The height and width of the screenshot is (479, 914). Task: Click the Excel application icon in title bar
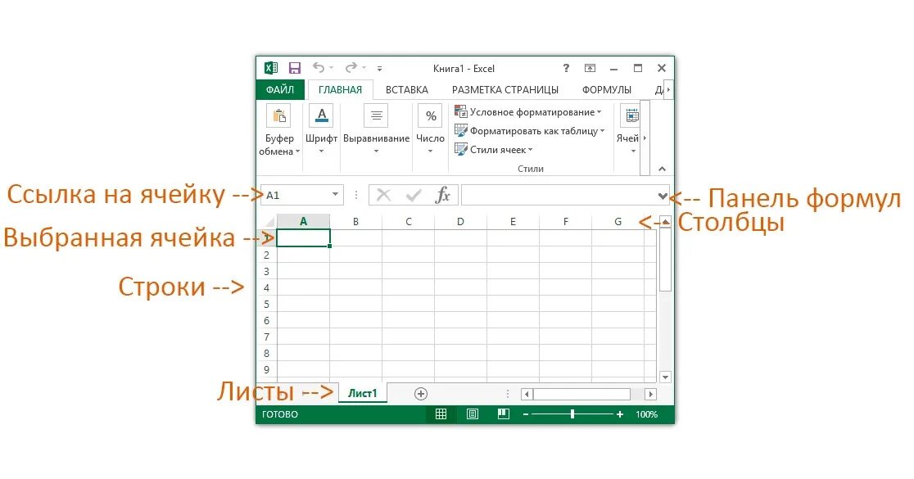271,68
